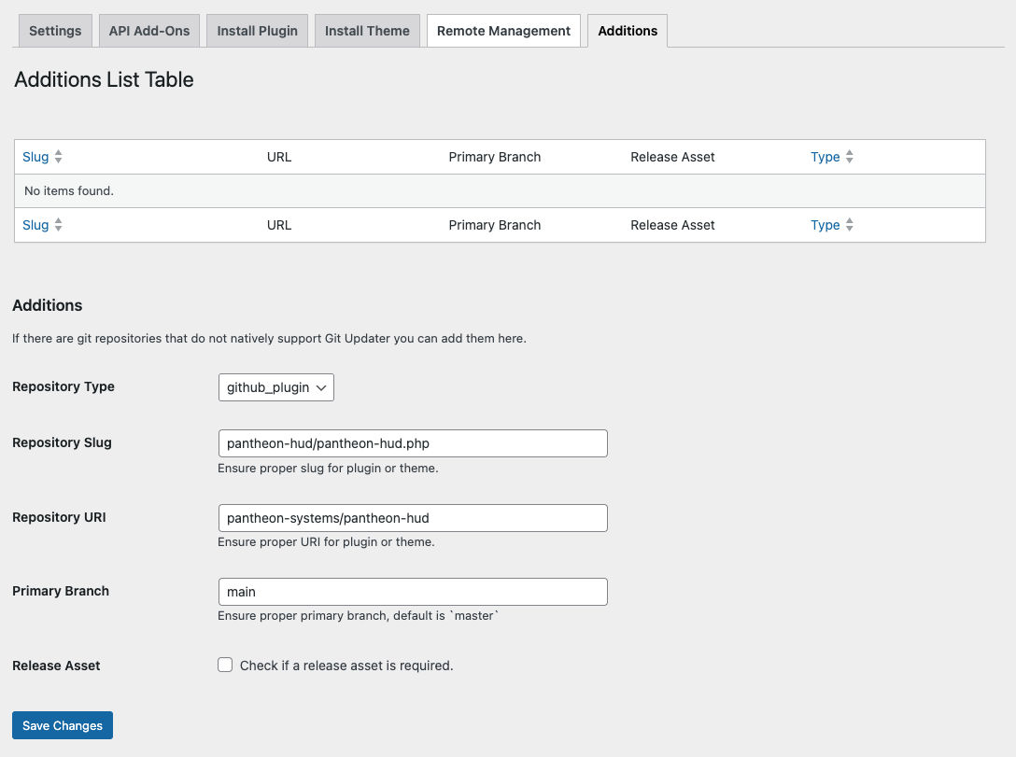Screen dimensions: 1016x757
Task: Open the Install Plugin tab
Action: coord(257,30)
